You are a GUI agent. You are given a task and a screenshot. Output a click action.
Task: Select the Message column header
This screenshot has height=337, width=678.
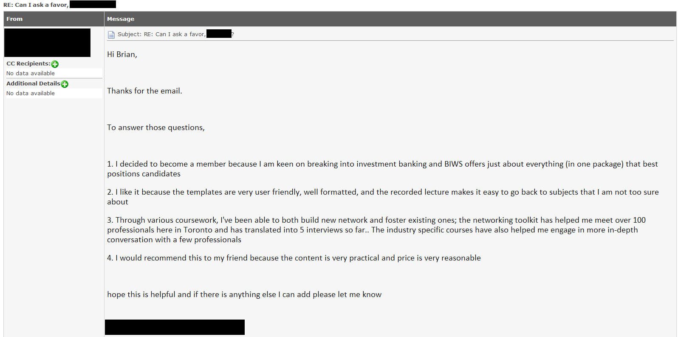click(121, 19)
